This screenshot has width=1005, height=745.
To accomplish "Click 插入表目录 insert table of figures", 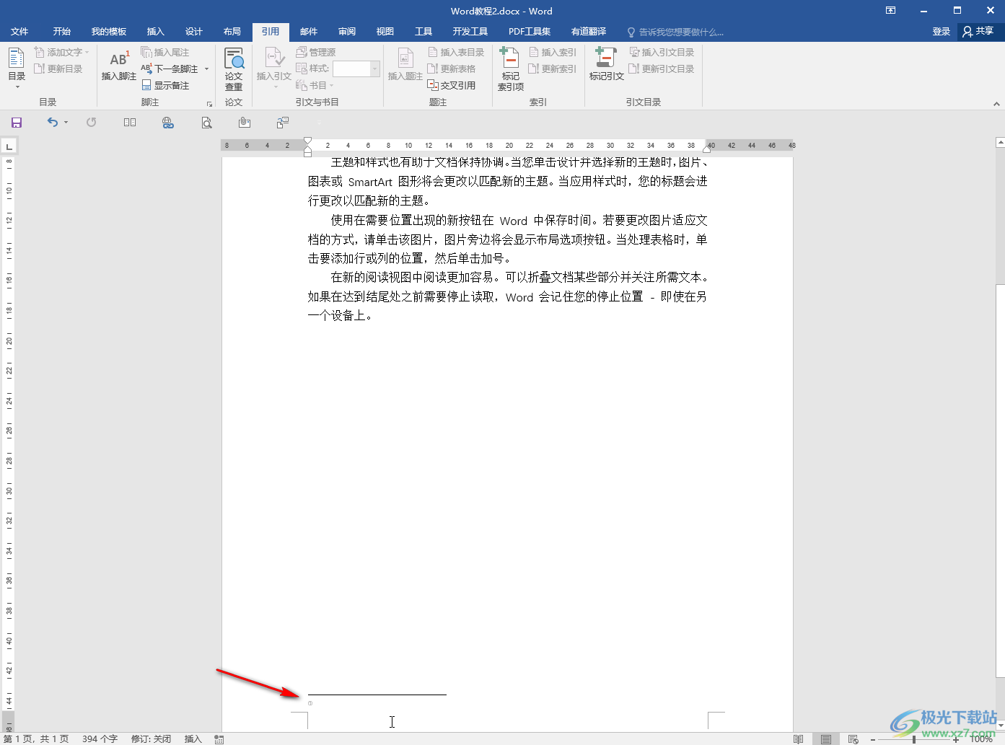I will click(x=456, y=52).
